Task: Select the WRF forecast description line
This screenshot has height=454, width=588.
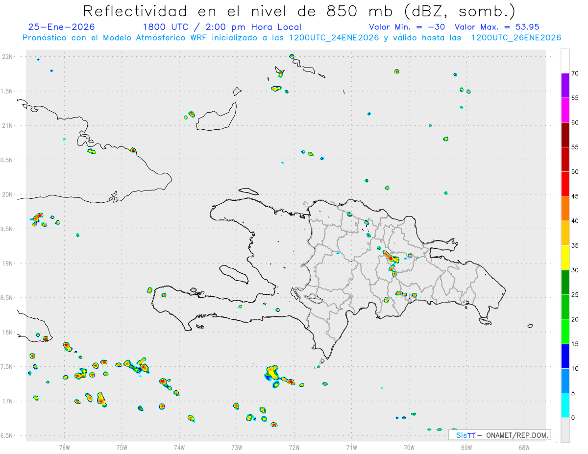Action: point(292,38)
